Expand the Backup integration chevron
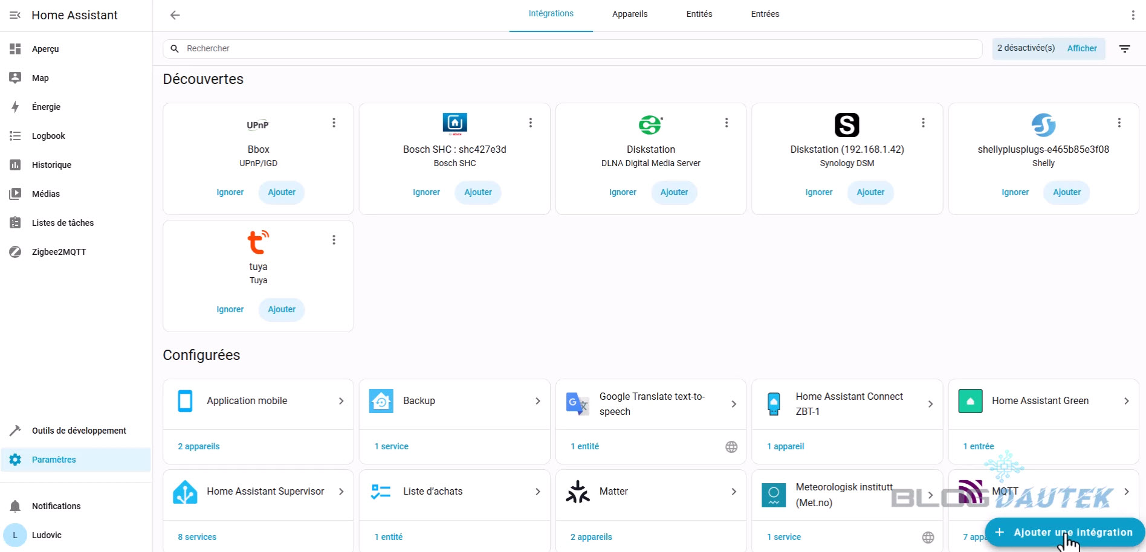The image size is (1146, 552). (x=537, y=401)
